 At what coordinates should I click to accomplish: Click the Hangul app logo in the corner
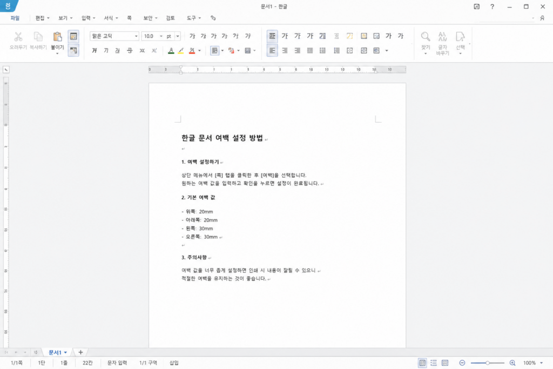tap(8, 6)
